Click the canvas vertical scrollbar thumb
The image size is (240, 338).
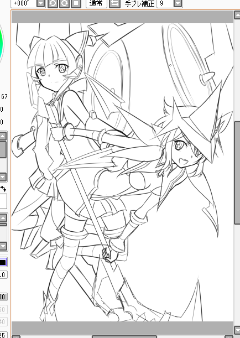coord(237,173)
